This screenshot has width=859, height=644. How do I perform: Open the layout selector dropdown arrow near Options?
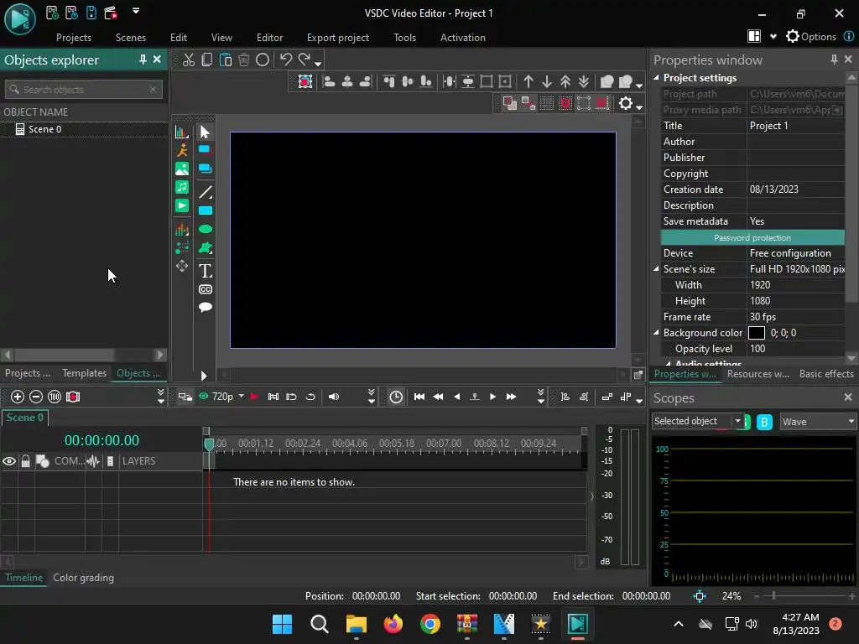pyautogui.click(x=773, y=37)
